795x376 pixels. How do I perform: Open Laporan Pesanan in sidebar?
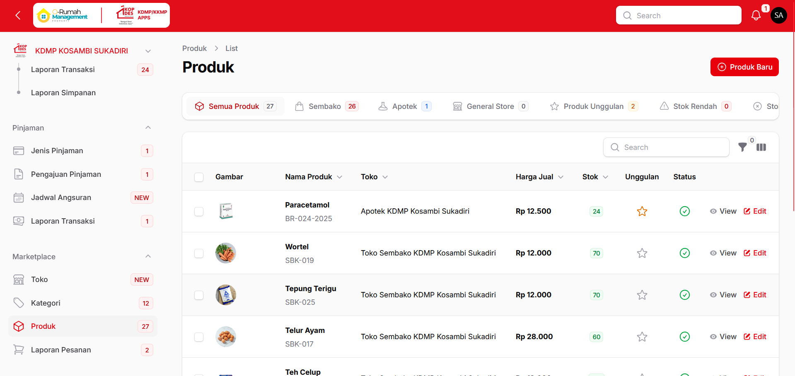pos(61,350)
